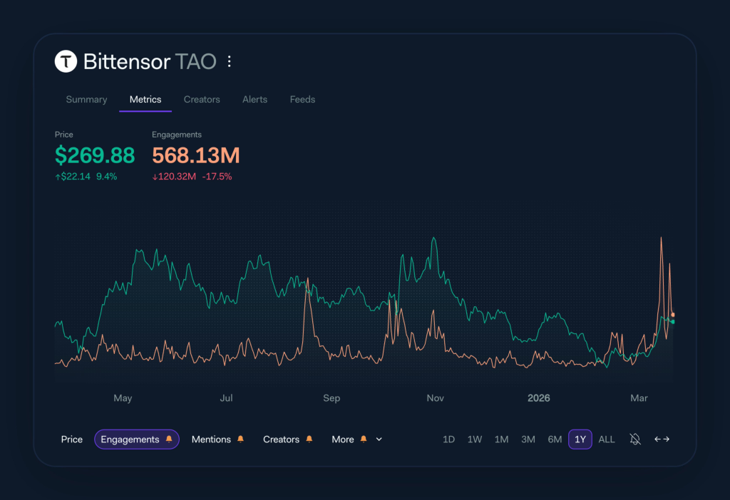Image resolution: width=730 pixels, height=500 pixels.
Task: Toggle the muted notifications bell icon
Action: [635, 439]
